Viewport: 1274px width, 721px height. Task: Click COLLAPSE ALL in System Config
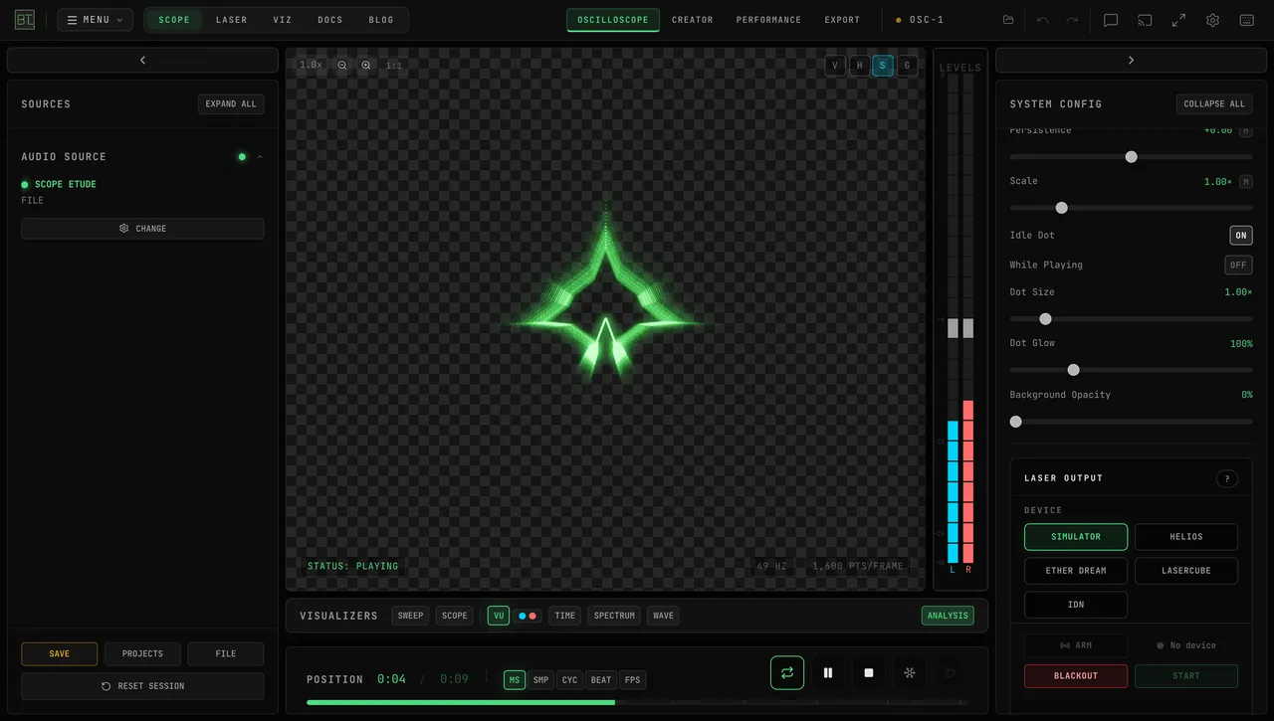(x=1214, y=103)
